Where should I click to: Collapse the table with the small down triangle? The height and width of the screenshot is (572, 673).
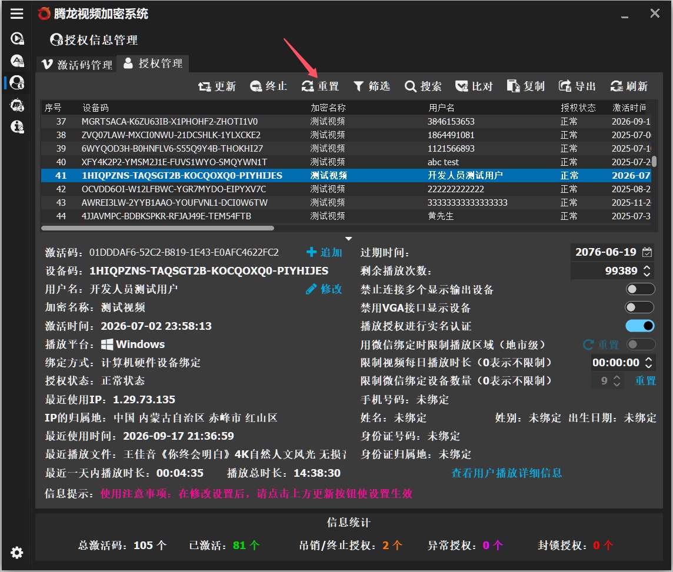point(348,239)
